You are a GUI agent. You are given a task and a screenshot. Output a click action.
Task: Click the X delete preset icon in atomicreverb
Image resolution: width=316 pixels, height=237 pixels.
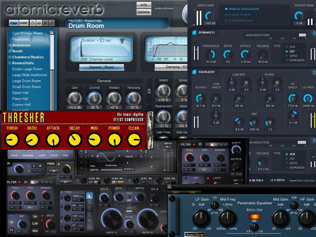tap(46, 23)
